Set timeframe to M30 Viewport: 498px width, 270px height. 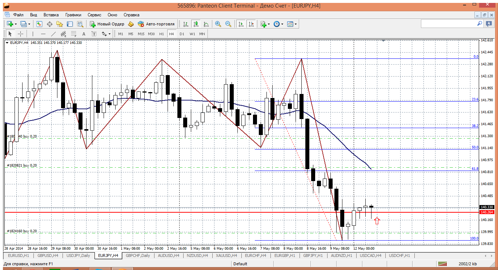click(x=151, y=34)
